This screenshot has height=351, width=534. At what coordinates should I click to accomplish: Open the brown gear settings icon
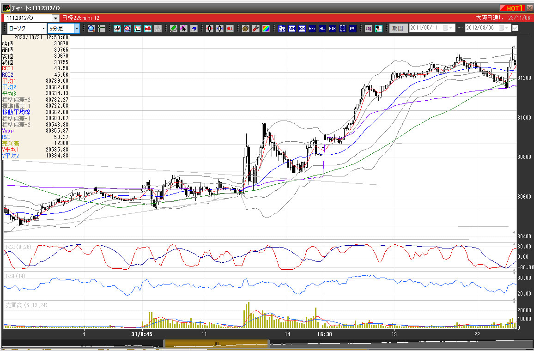pyautogui.click(x=246, y=29)
